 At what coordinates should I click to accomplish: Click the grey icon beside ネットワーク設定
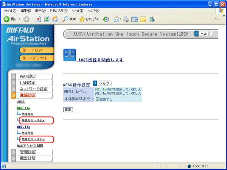click(14, 89)
